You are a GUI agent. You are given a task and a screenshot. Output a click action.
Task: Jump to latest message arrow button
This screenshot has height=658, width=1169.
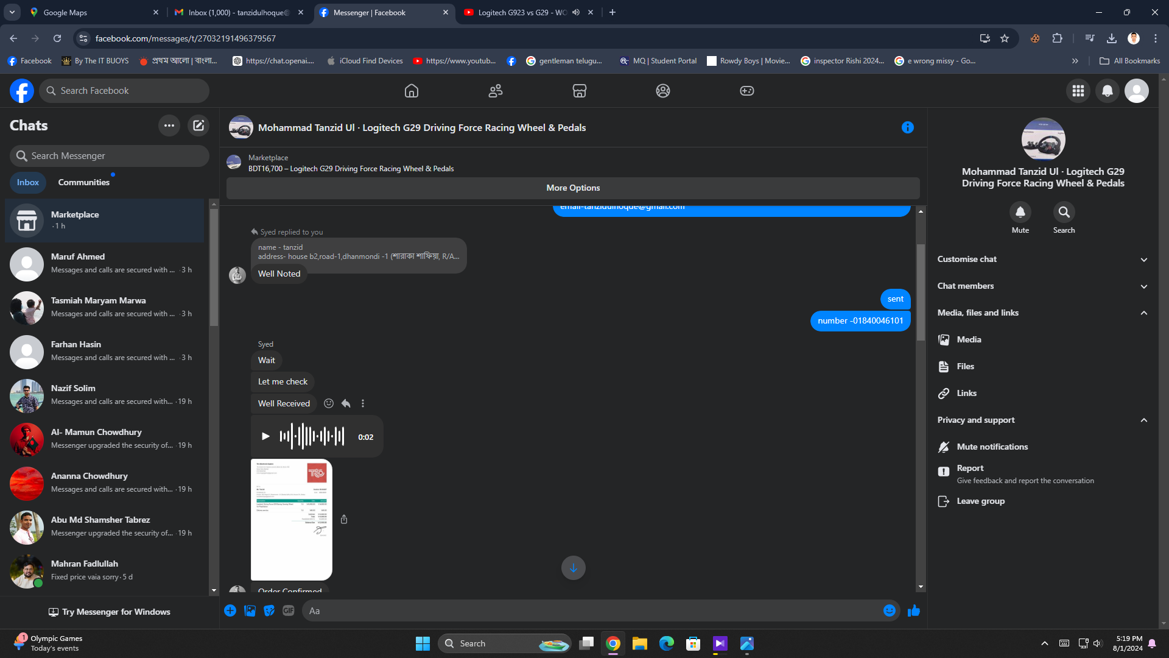pyautogui.click(x=574, y=568)
